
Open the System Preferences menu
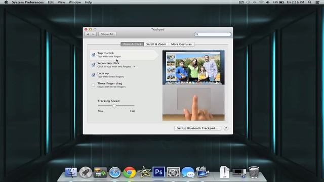(x=28, y=2)
